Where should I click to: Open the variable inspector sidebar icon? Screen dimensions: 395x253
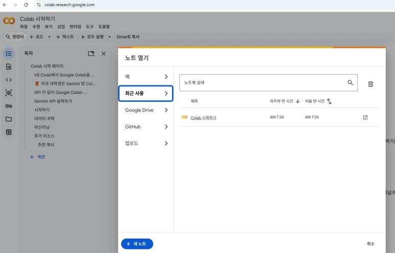pyautogui.click(x=9, y=93)
